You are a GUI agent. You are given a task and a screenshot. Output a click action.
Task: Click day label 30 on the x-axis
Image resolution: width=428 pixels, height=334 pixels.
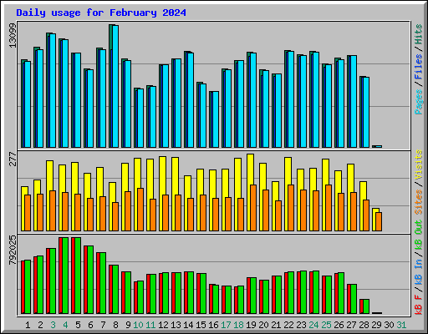(x=389, y=325)
